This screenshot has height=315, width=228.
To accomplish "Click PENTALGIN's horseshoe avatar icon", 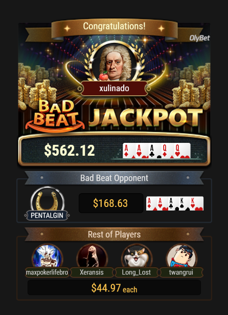I will pos(48,202).
